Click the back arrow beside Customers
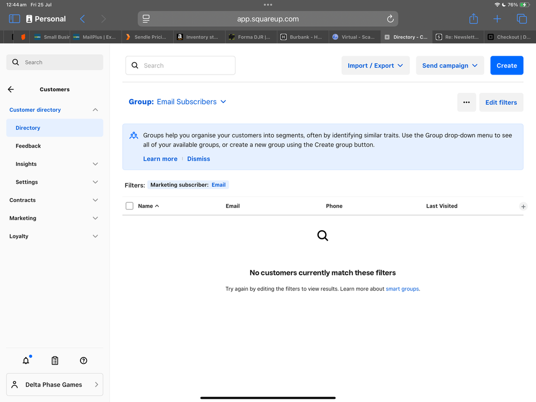Screen dimensions: 536x402 pyautogui.click(x=11, y=90)
